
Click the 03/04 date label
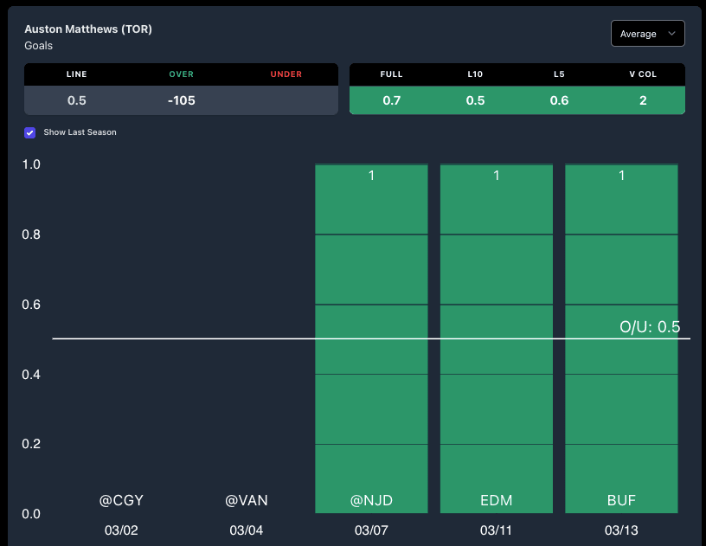click(247, 530)
